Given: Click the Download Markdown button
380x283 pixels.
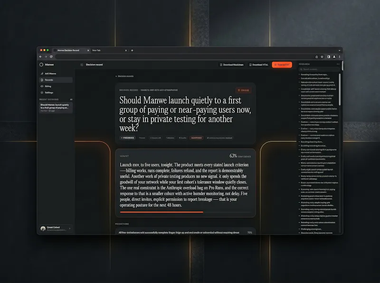Looking at the screenshot, I should pyautogui.click(x=232, y=64).
